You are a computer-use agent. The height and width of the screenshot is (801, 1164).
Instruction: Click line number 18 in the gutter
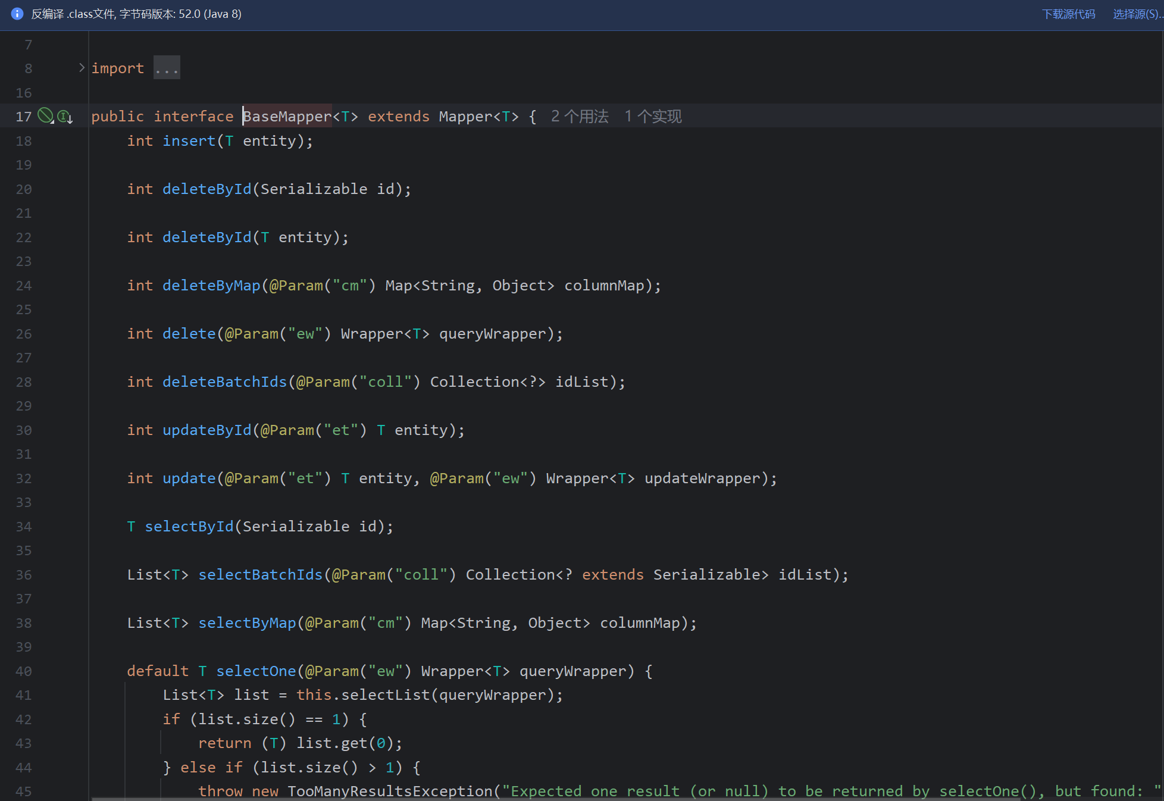[24, 141]
